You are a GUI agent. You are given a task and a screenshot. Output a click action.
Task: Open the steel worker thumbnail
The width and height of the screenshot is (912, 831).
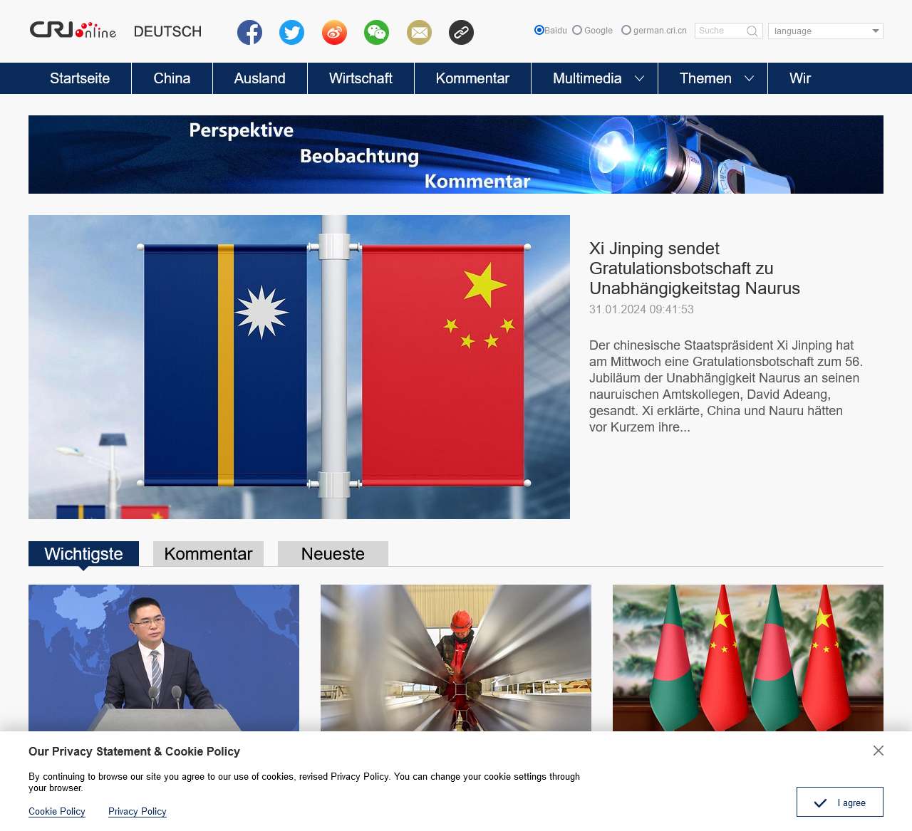point(456,658)
